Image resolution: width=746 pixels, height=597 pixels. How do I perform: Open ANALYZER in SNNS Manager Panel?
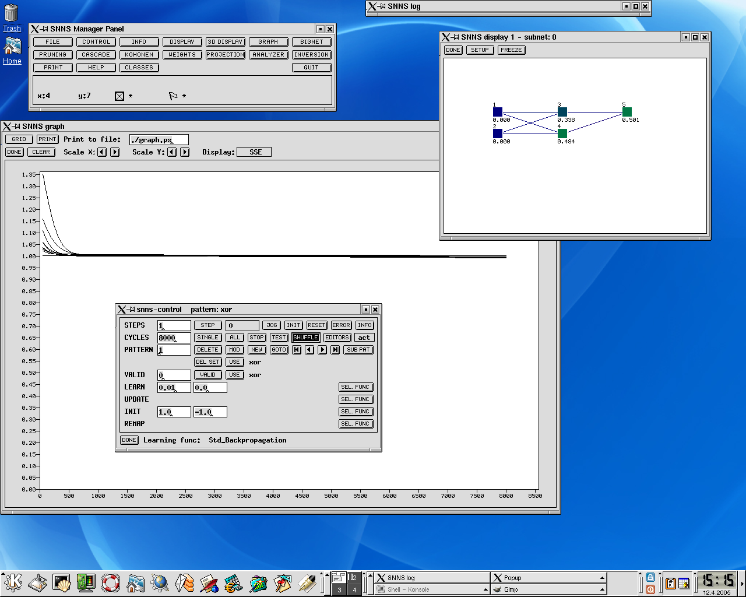click(269, 55)
